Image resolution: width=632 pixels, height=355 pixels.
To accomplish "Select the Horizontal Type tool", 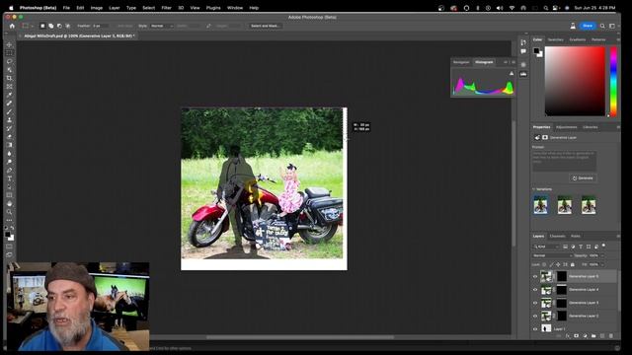I will (x=9, y=178).
